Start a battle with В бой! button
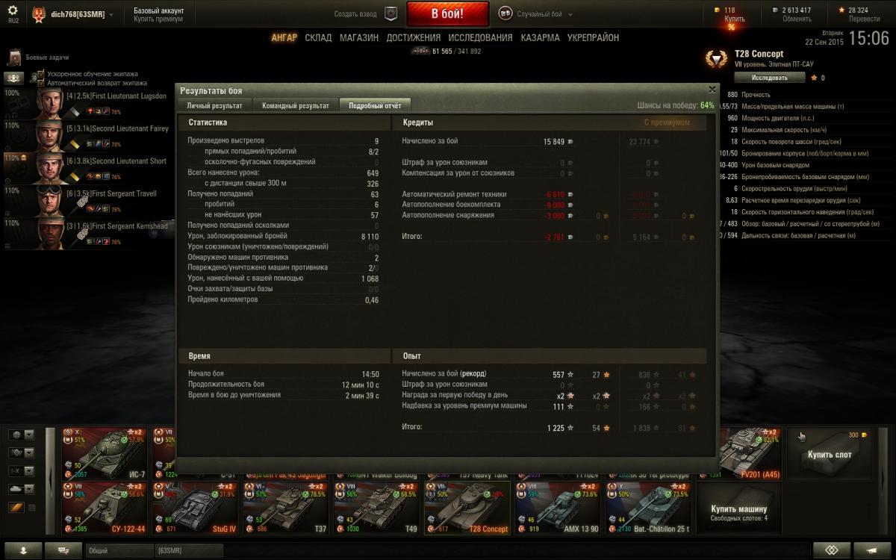The width and height of the screenshot is (896, 560). 448,13
